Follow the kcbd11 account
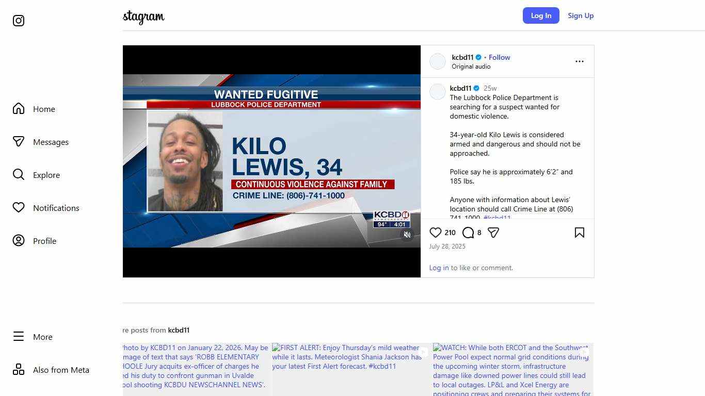Image resolution: width=705 pixels, height=396 pixels. (499, 57)
